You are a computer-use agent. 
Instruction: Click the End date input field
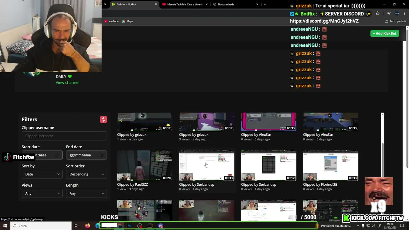[86, 155]
